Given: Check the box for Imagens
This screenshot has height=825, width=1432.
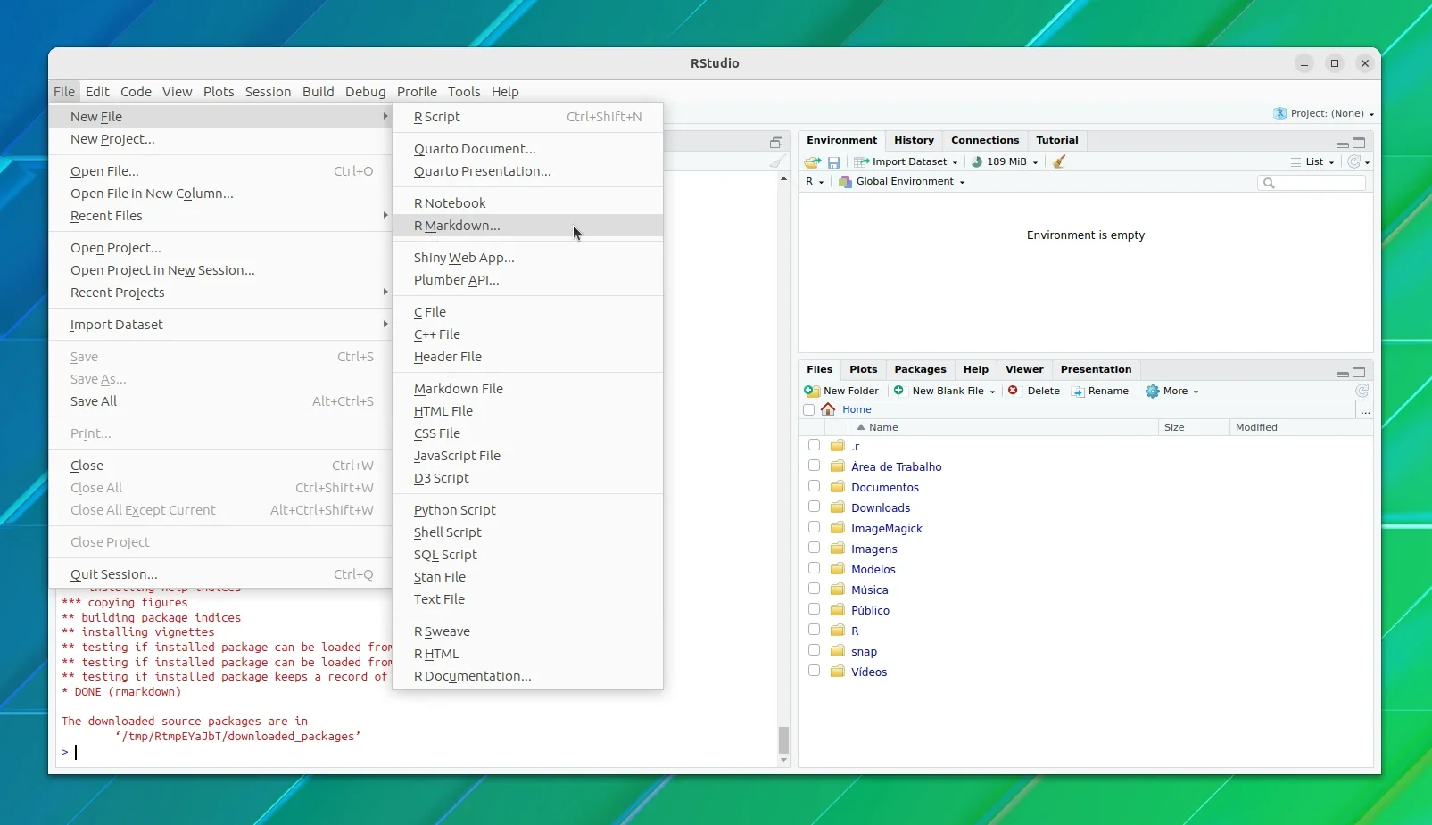Looking at the screenshot, I should tap(814, 548).
